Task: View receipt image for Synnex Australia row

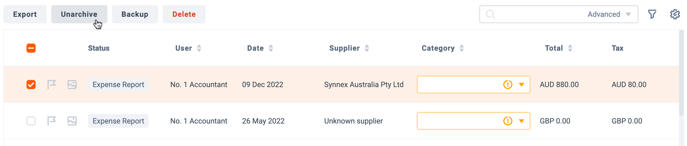Action: click(72, 85)
